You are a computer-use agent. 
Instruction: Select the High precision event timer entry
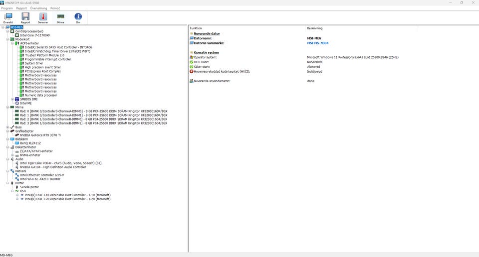click(43, 67)
